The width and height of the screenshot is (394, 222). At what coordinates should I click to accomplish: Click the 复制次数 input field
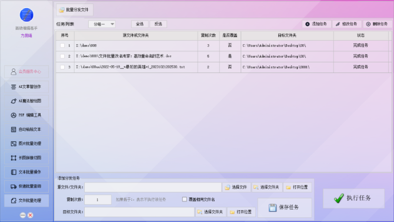coord(98,200)
